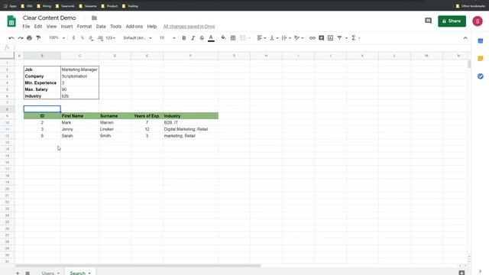Screen dimensions: 489x275
Task: Click the horizontal scrollbar
Action: click(138, 266)
